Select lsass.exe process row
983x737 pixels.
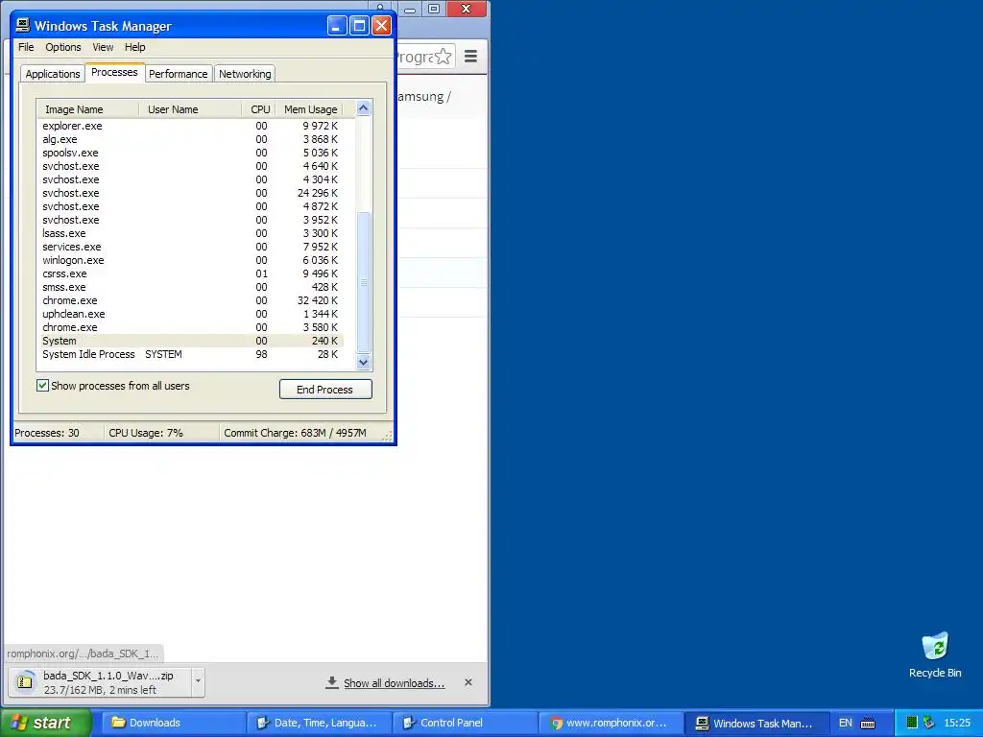(x=191, y=233)
